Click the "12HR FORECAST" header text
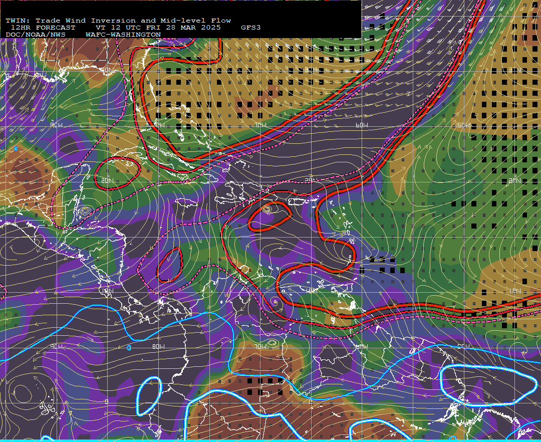The image size is (541, 442). pyautogui.click(x=43, y=28)
